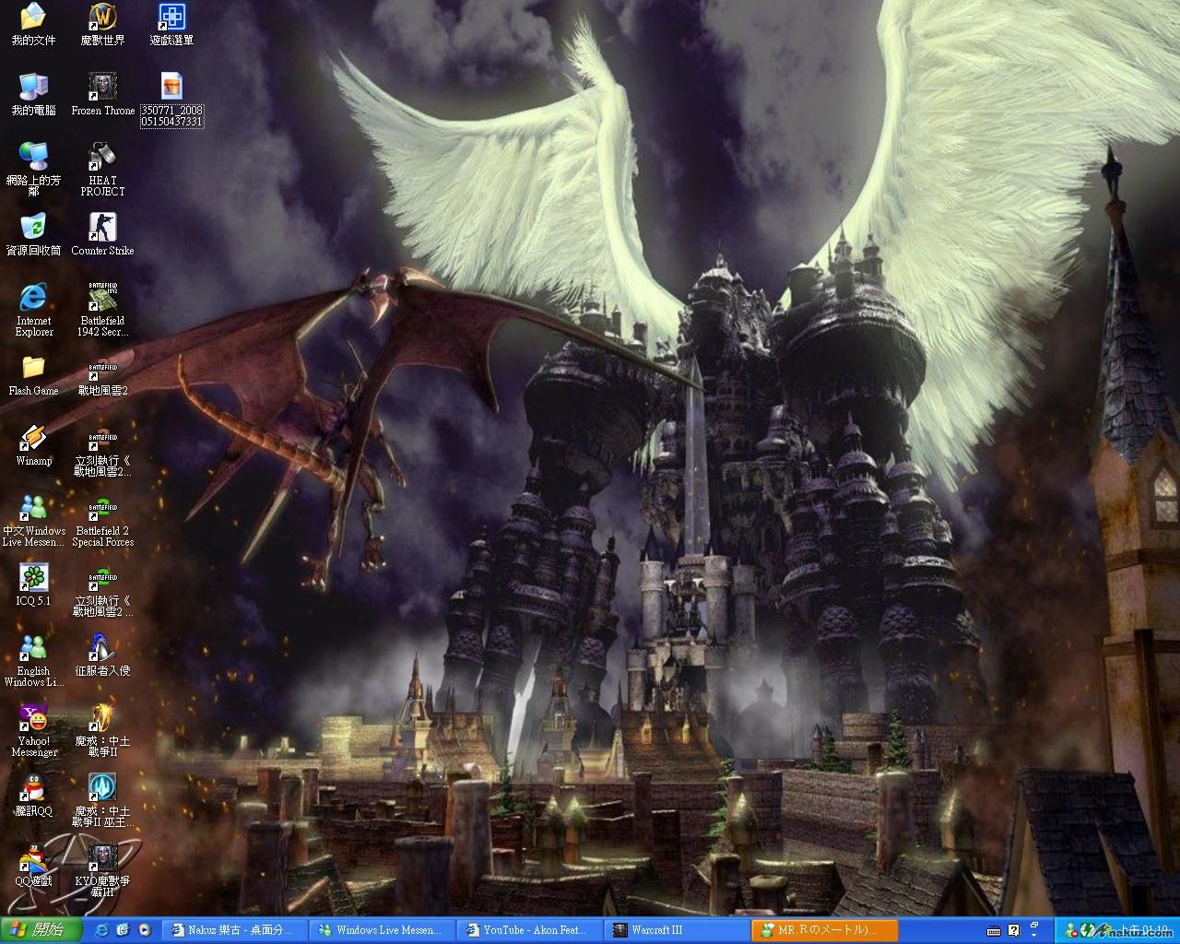
Task: Open the Yahoo! Messenger shortcut
Action: (33, 730)
